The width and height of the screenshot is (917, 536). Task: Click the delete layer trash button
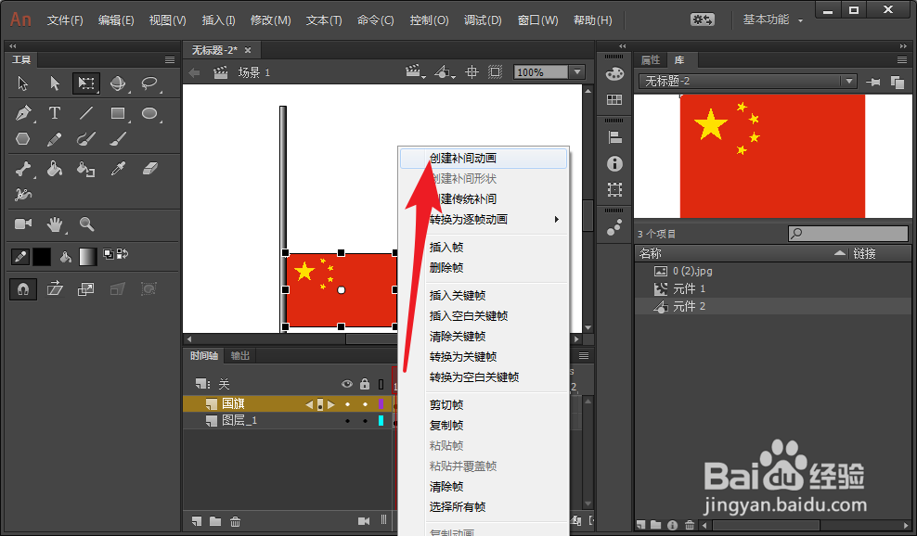235,521
